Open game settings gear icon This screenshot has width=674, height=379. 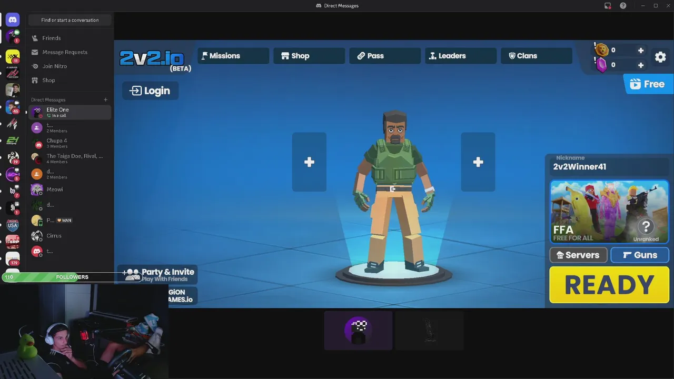point(660,57)
